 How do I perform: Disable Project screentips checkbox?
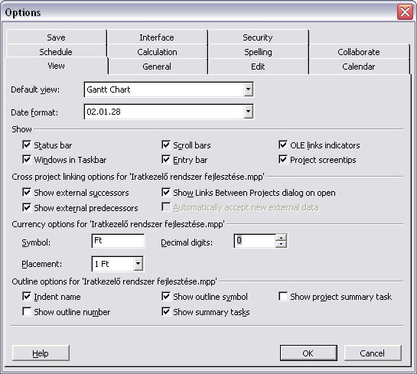click(x=283, y=160)
